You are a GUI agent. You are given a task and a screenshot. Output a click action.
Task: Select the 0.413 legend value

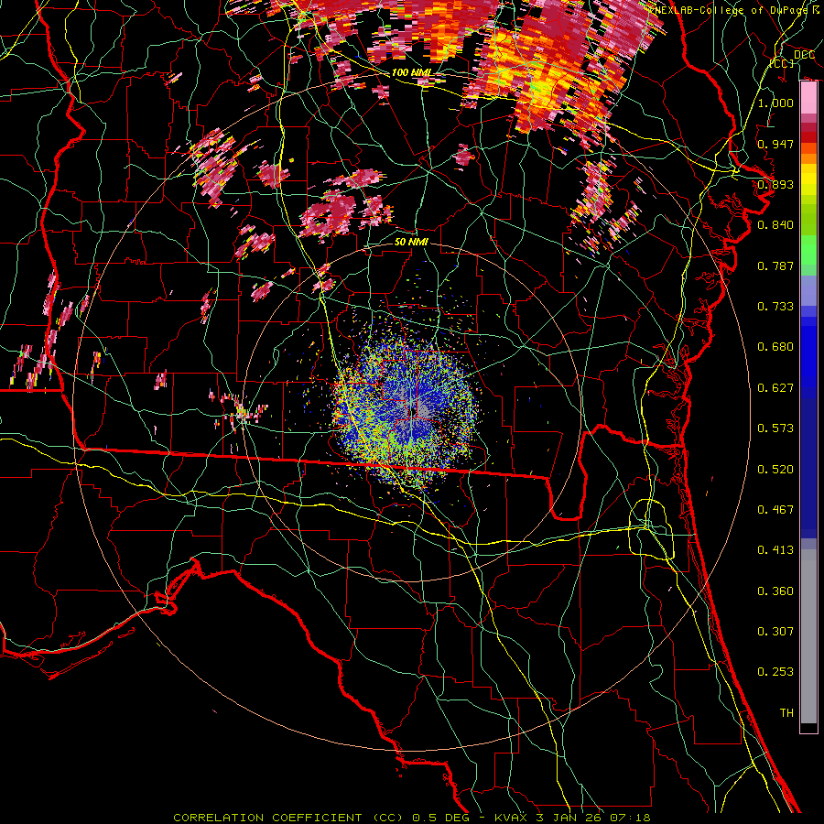tap(775, 549)
